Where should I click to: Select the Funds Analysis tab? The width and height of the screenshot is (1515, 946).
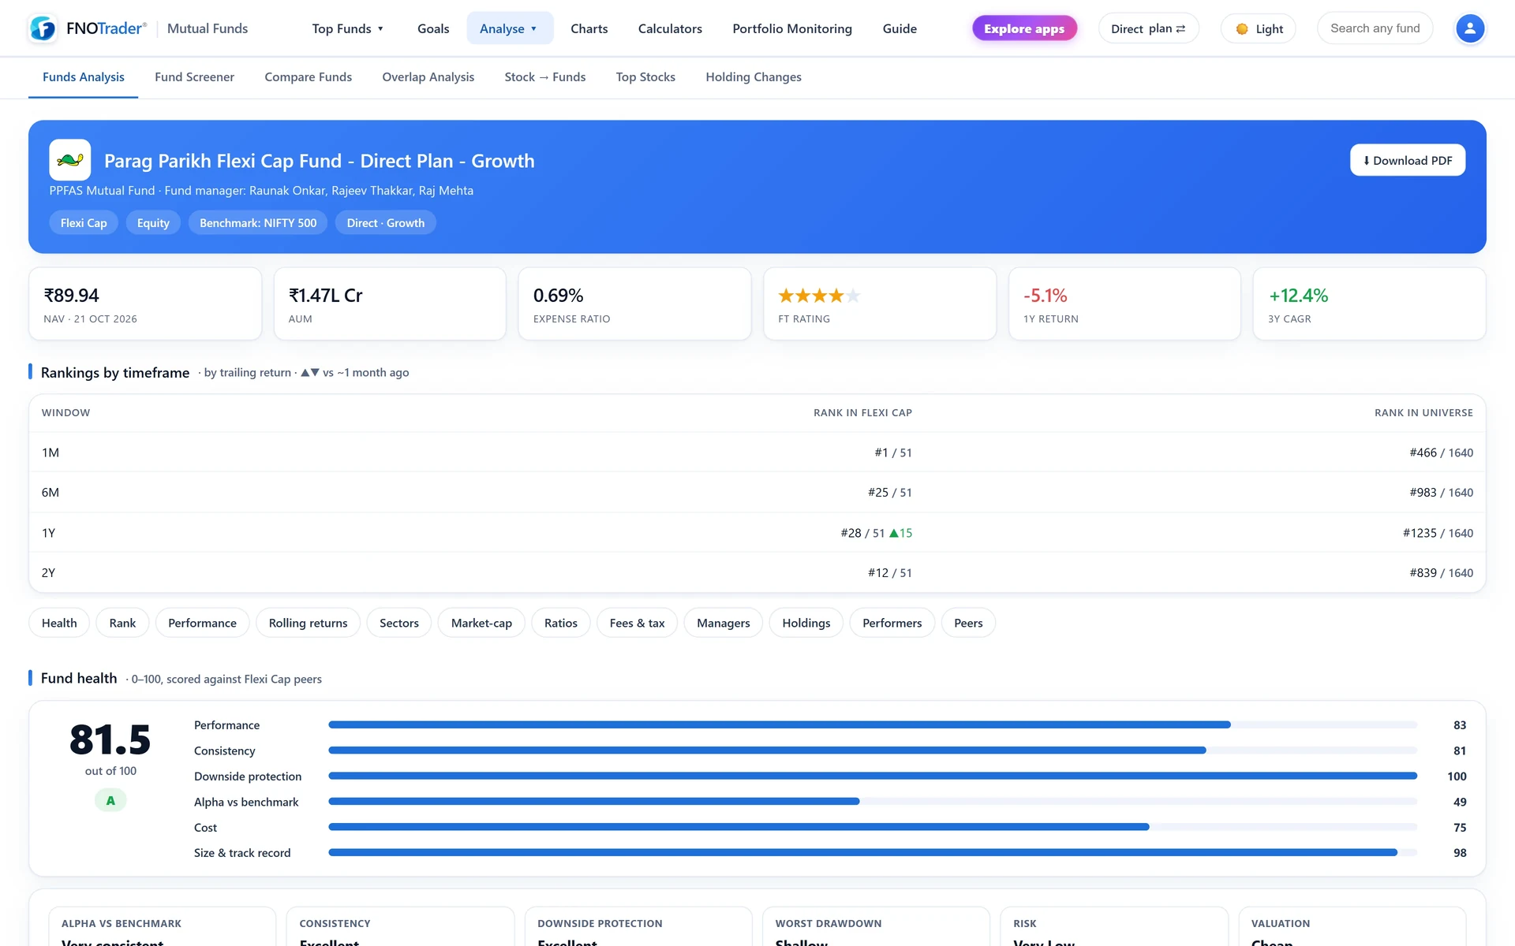pos(84,77)
